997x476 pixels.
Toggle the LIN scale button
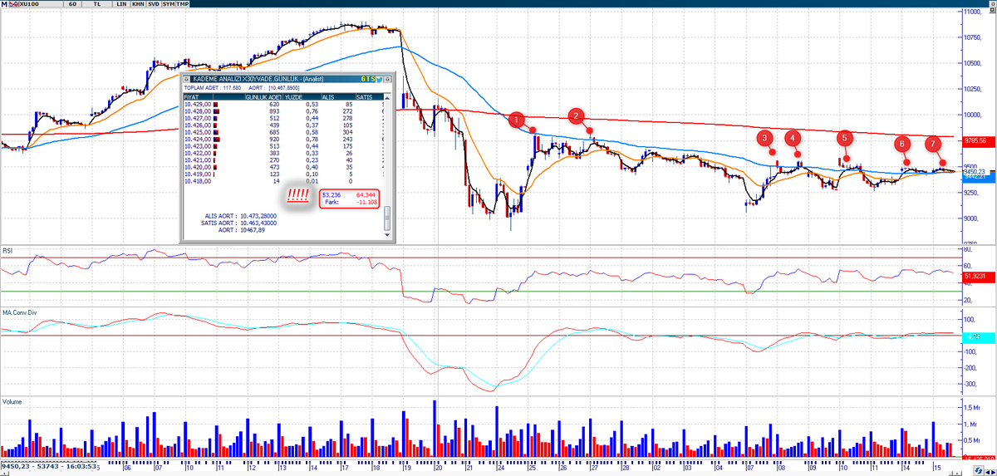tap(121, 4)
